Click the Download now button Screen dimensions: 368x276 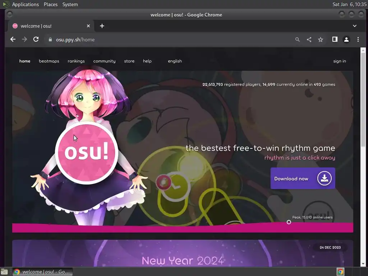click(303, 178)
